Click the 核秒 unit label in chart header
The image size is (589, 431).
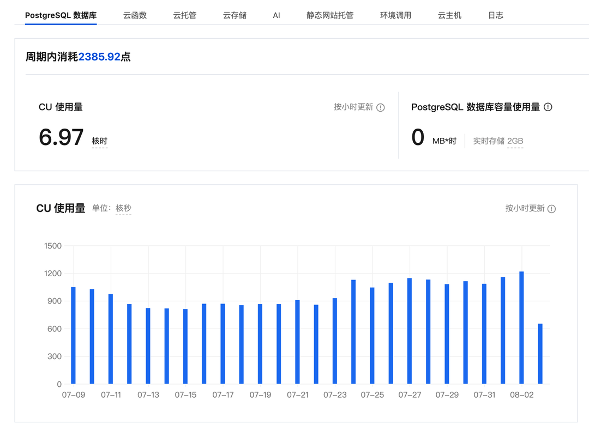tap(123, 208)
